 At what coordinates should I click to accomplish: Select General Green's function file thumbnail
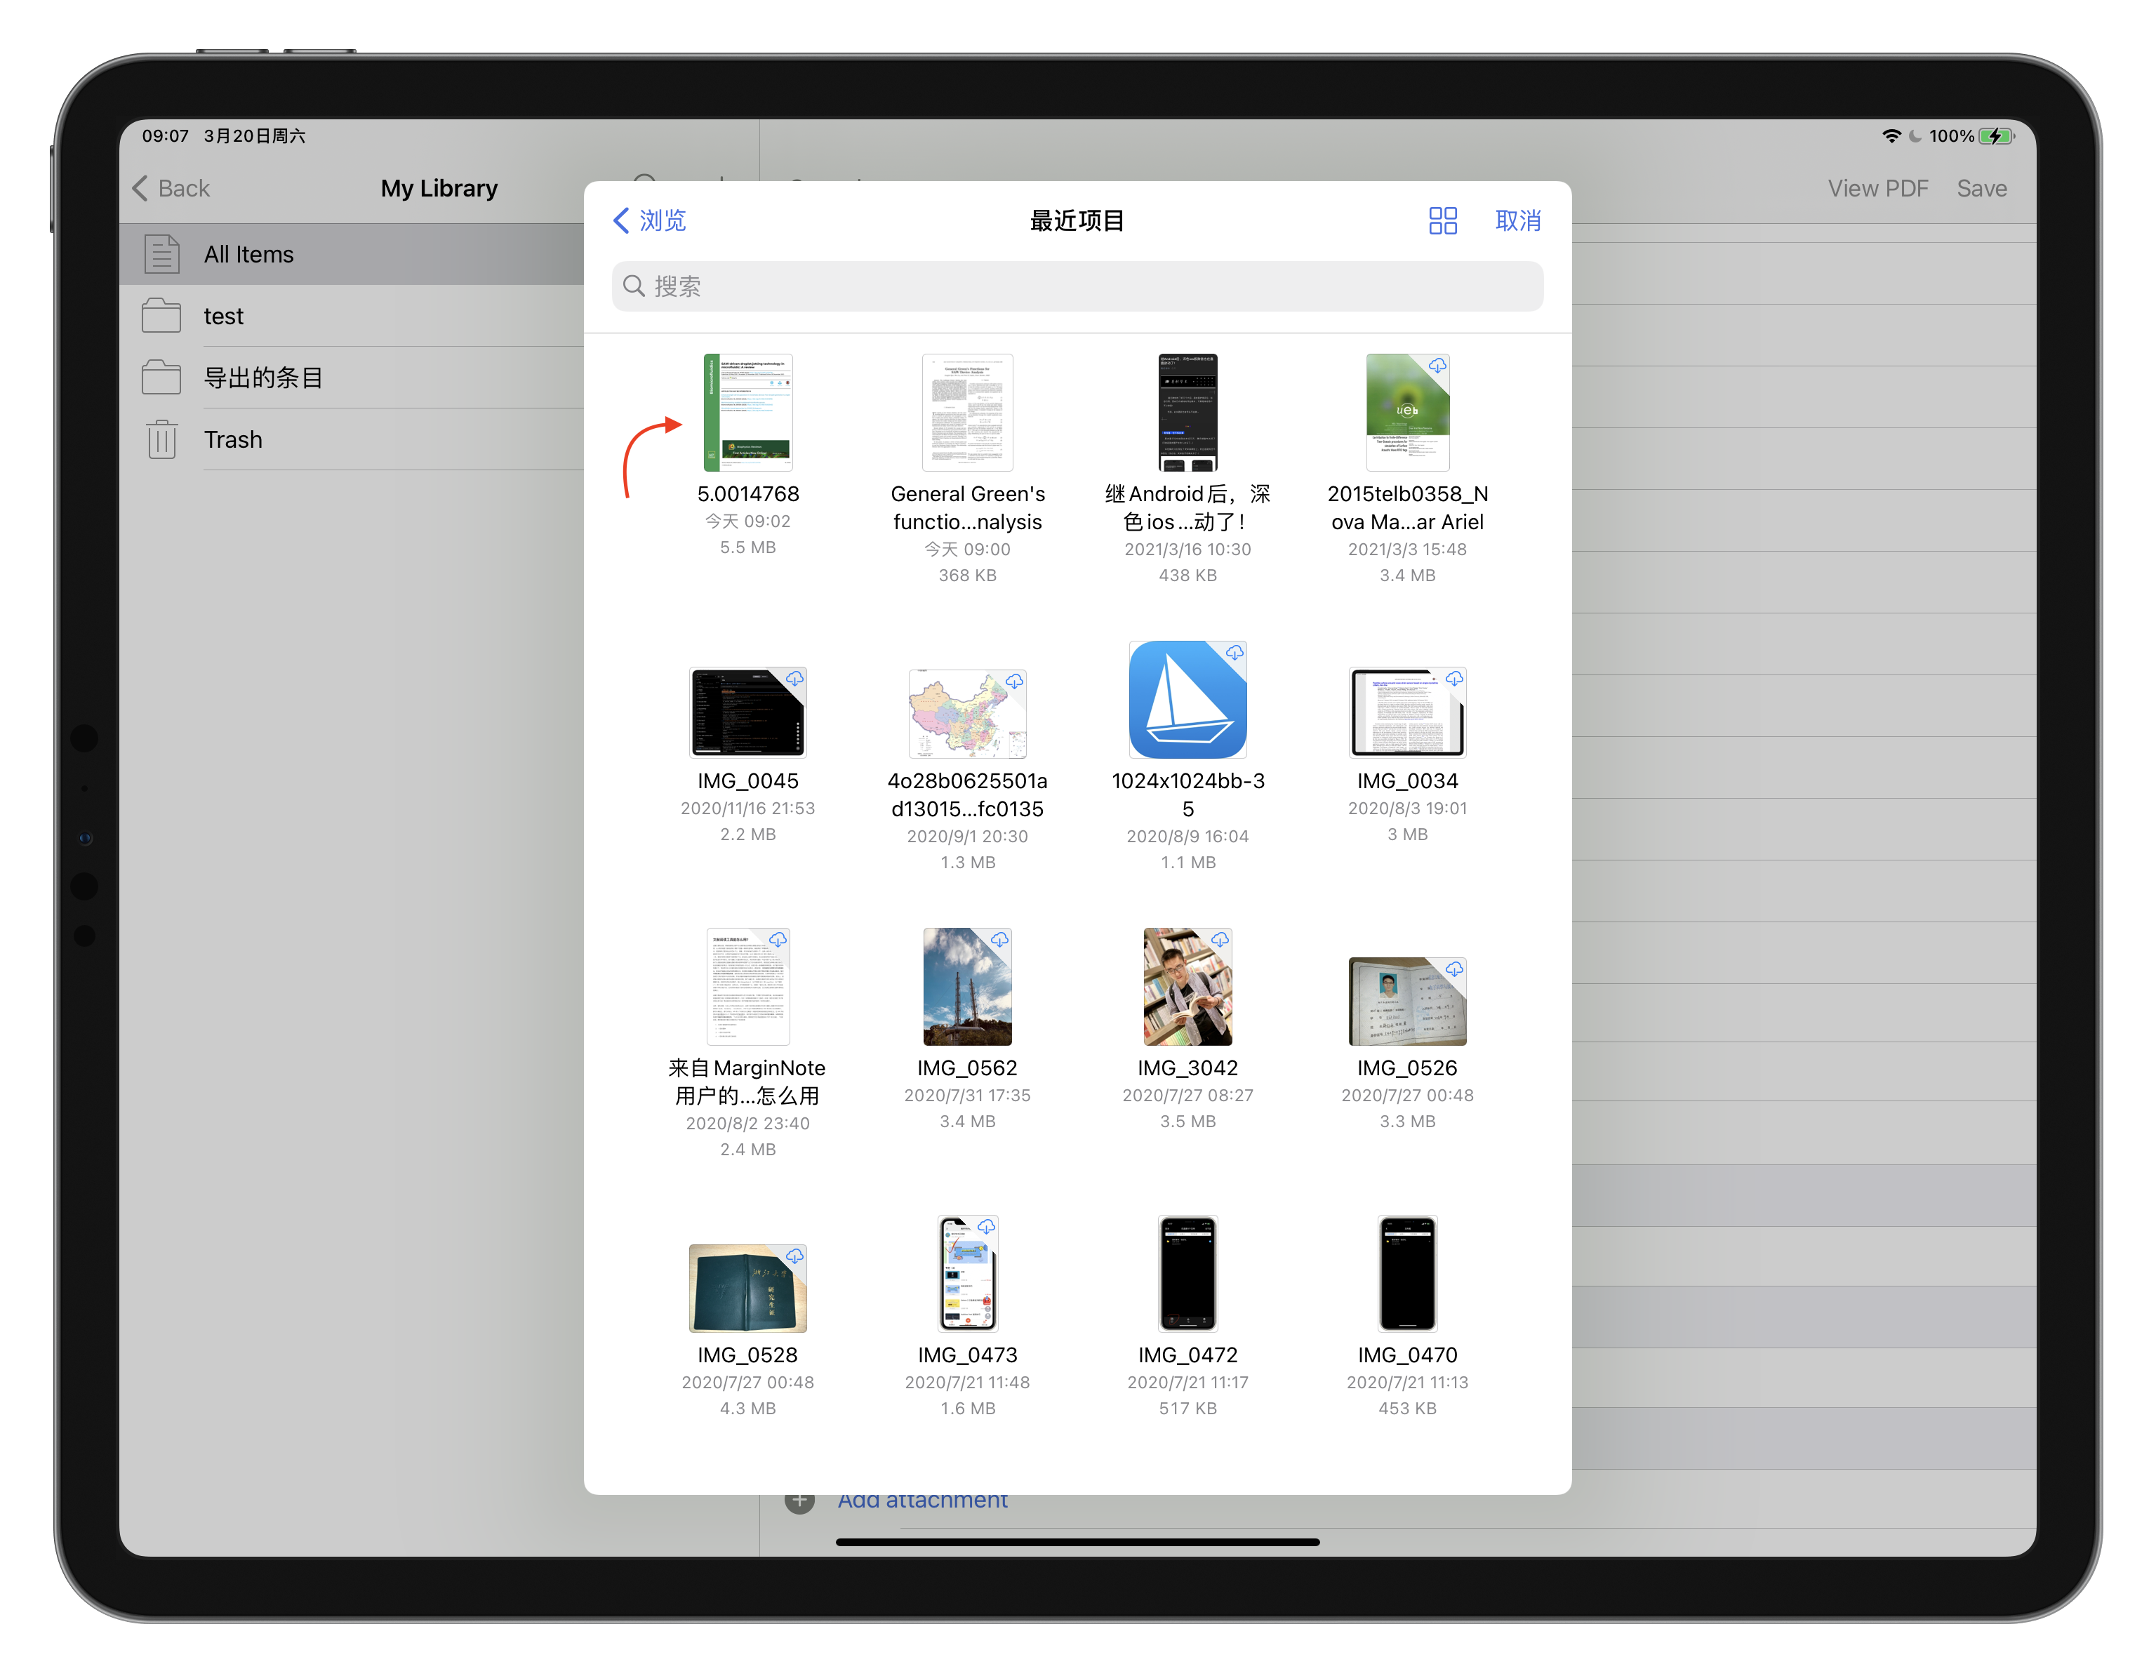(967, 413)
